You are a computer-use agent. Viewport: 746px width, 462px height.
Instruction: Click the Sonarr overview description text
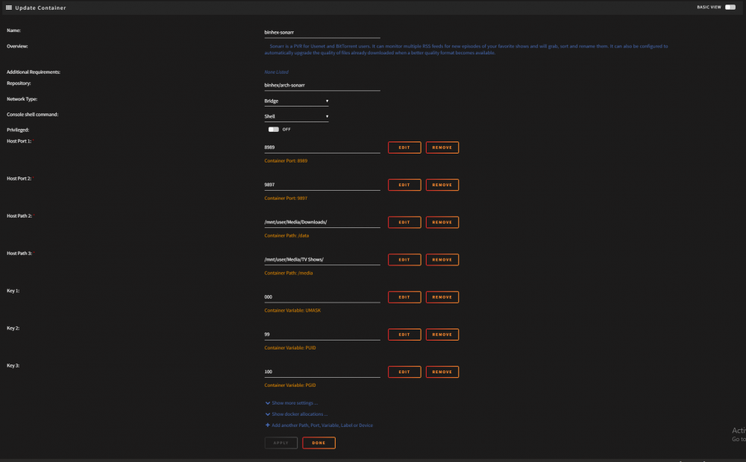tap(466, 49)
